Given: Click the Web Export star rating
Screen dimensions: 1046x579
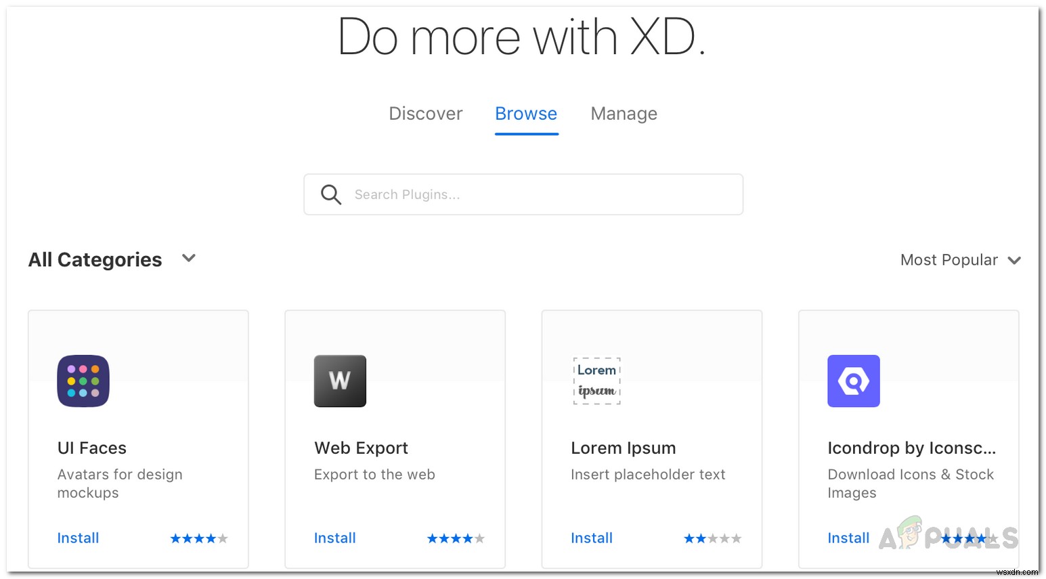Looking at the screenshot, I should coord(456,538).
